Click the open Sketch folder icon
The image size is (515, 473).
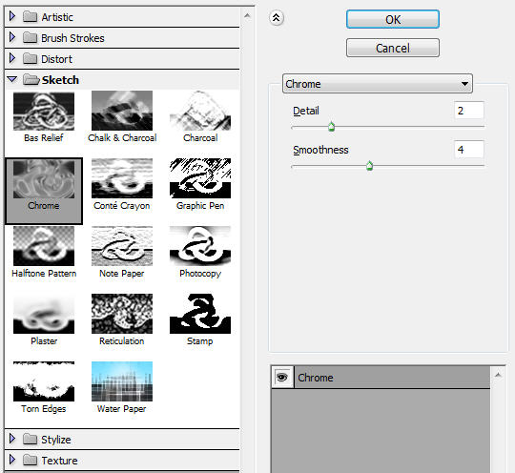[x=31, y=79]
